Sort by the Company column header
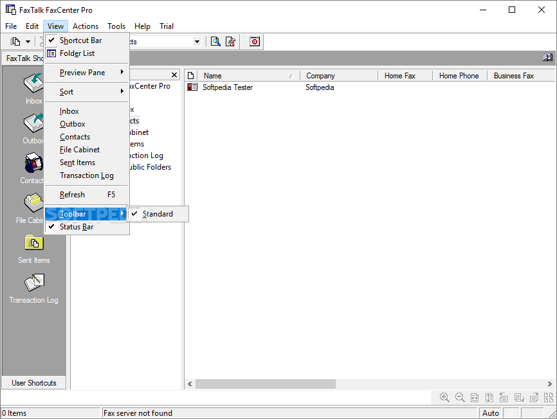The image size is (557, 419). pos(338,76)
